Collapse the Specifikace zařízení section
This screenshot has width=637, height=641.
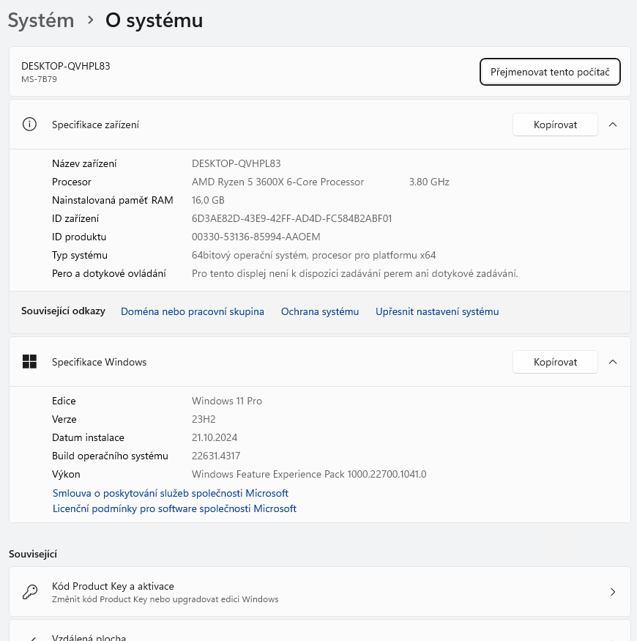coord(613,125)
